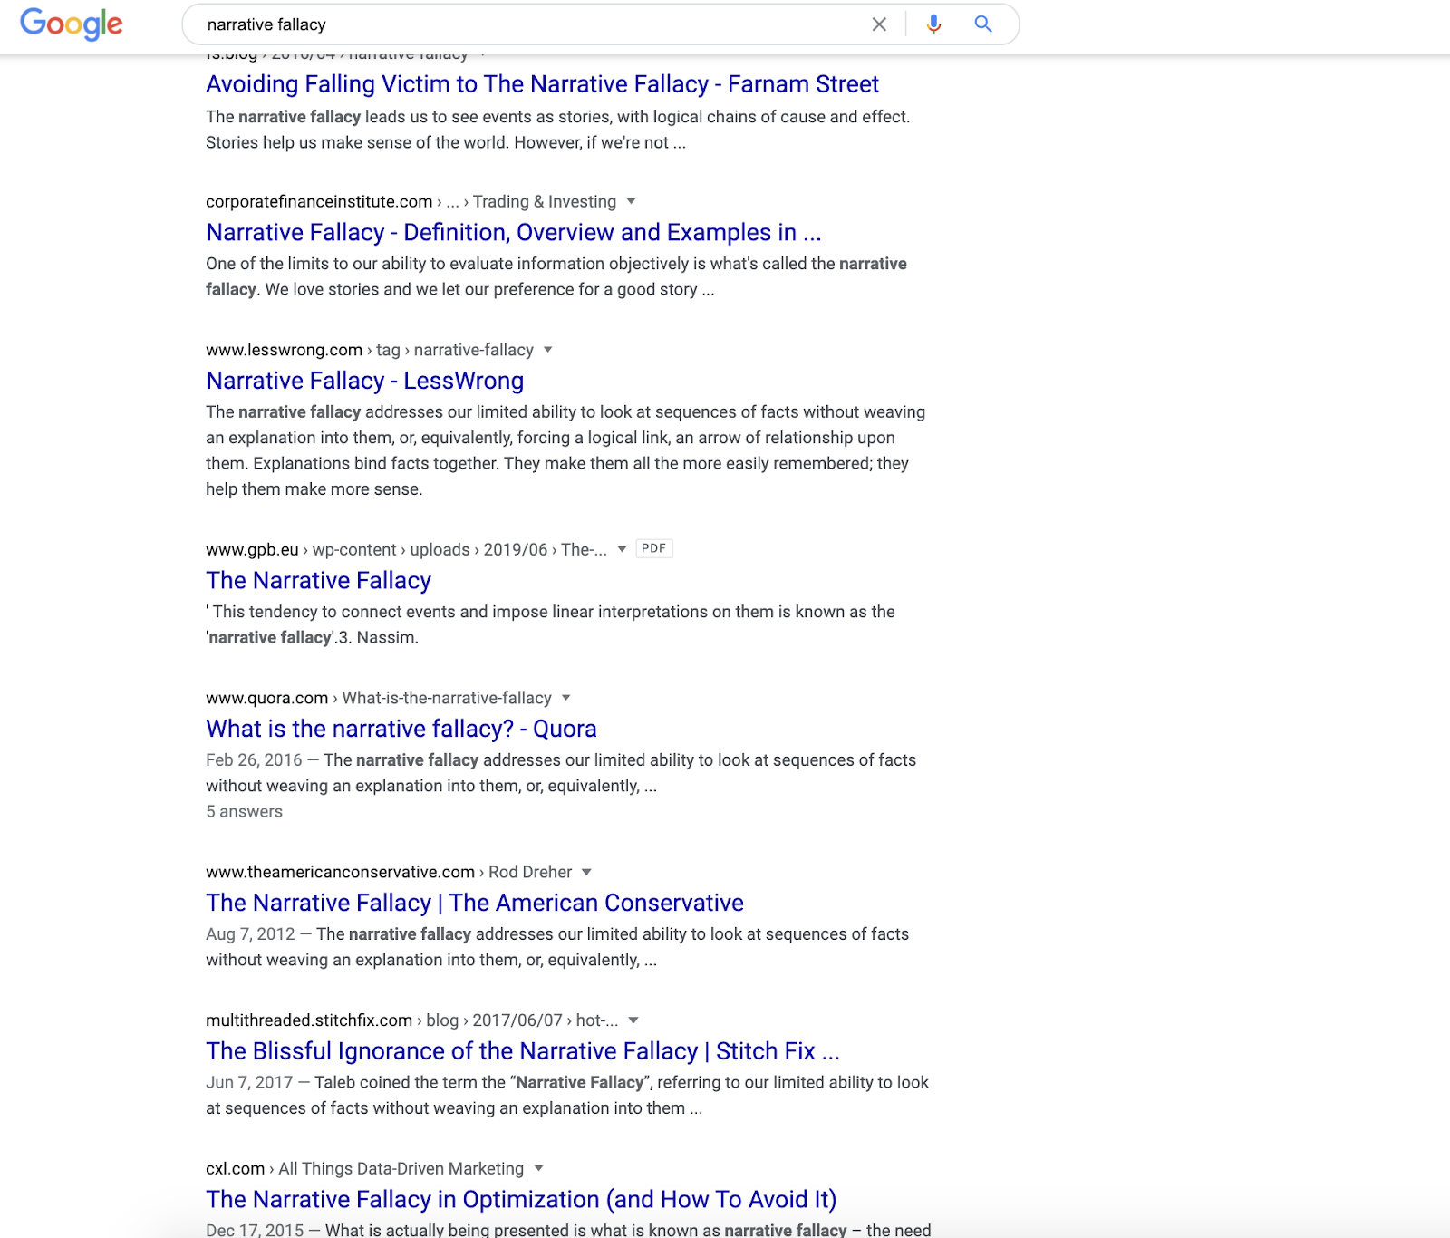Screen dimensions: 1450x1238
Task: Click the 'Aug 7, 2012' date text
Action: click(x=250, y=934)
